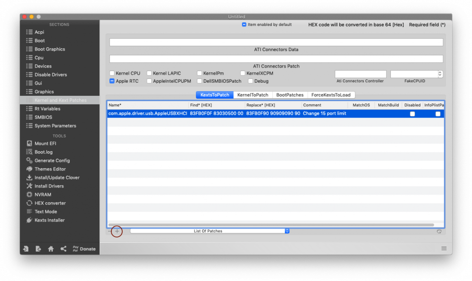Switch to the KernelToPatch tab
This screenshot has width=472, height=281.
click(253, 95)
